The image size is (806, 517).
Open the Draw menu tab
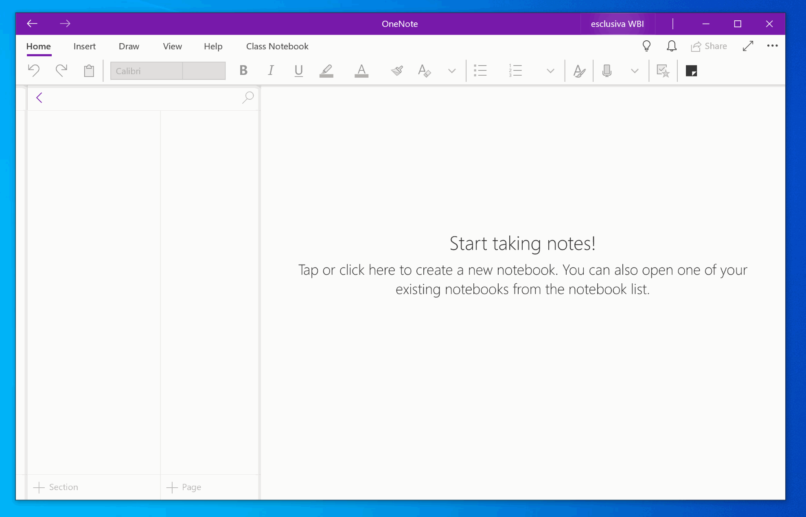(x=129, y=46)
